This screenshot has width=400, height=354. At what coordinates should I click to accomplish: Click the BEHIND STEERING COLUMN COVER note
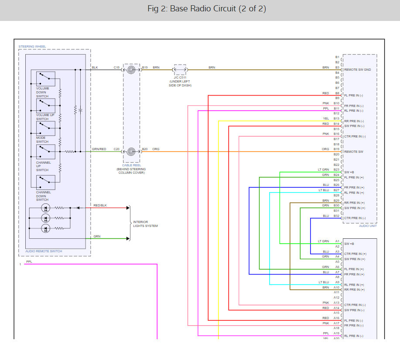(x=131, y=171)
